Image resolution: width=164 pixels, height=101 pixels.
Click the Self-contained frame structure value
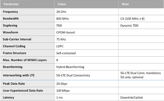pyautogui.click(x=66, y=53)
